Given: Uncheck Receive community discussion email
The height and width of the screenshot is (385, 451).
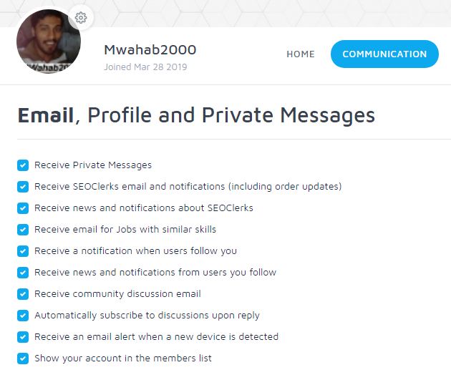Looking at the screenshot, I should coord(23,294).
